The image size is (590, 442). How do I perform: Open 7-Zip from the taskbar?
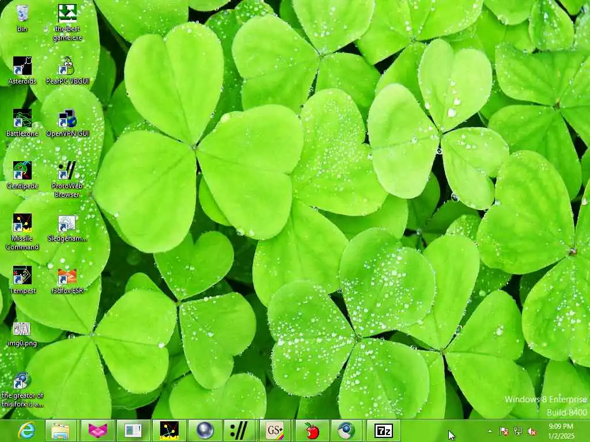pyautogui.click(x=383, y=430)
